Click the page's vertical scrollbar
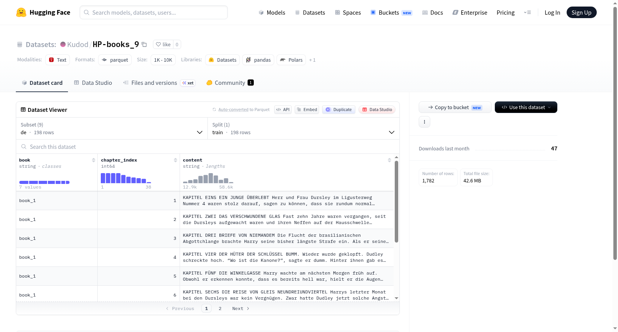The width and height of the screenshot is (618, 332). tap(615, 133)
